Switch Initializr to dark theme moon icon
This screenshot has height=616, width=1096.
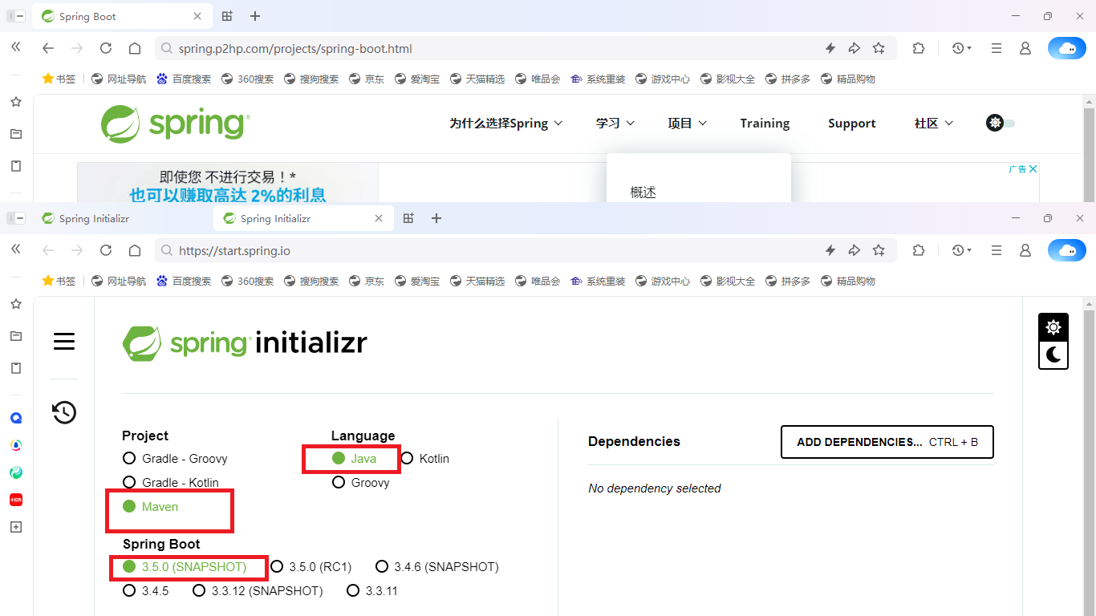pyautogui.click(x=1053, y=355)
